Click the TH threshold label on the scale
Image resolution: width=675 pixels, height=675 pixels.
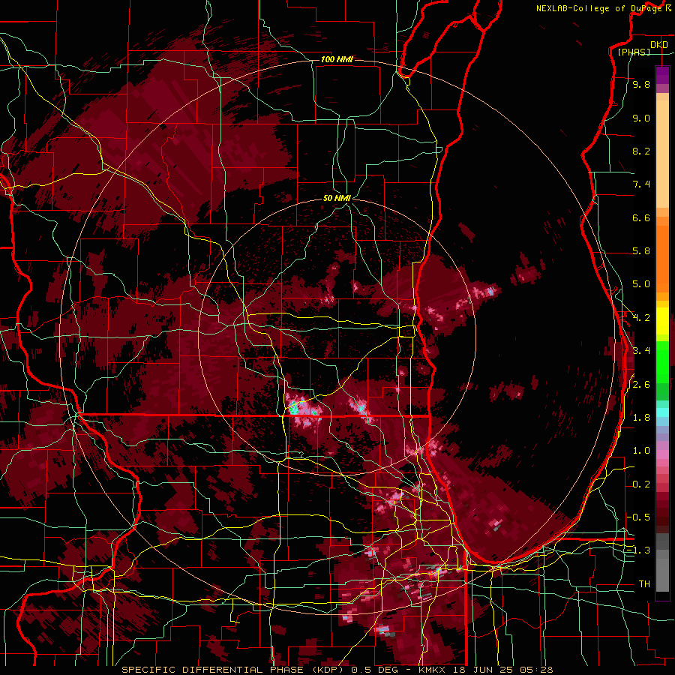pos(644,583)
